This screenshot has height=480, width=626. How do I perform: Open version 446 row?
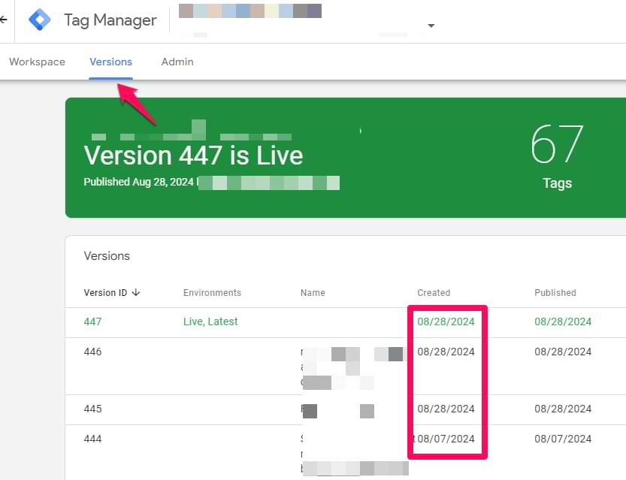pos(346,367)
